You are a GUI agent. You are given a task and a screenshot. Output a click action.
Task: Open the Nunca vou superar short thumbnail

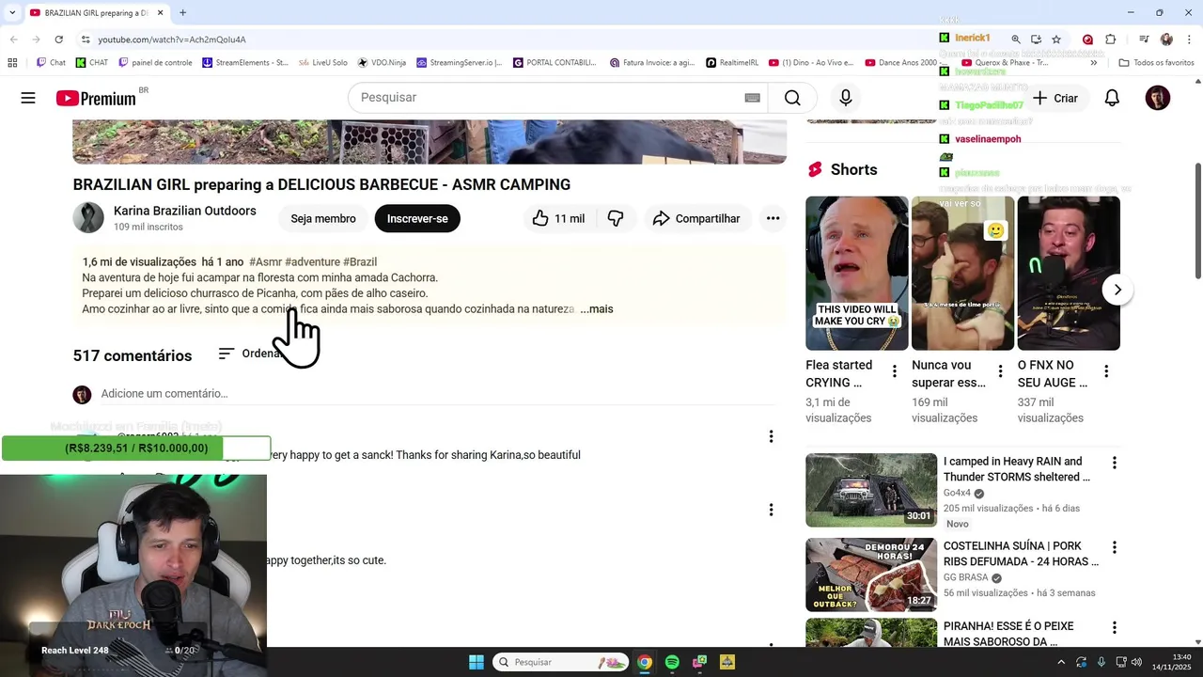pos(962,273)
